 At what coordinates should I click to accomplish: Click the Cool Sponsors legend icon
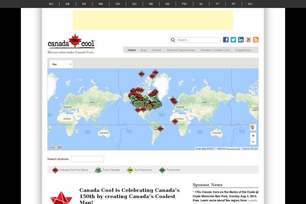pos(130,170)
